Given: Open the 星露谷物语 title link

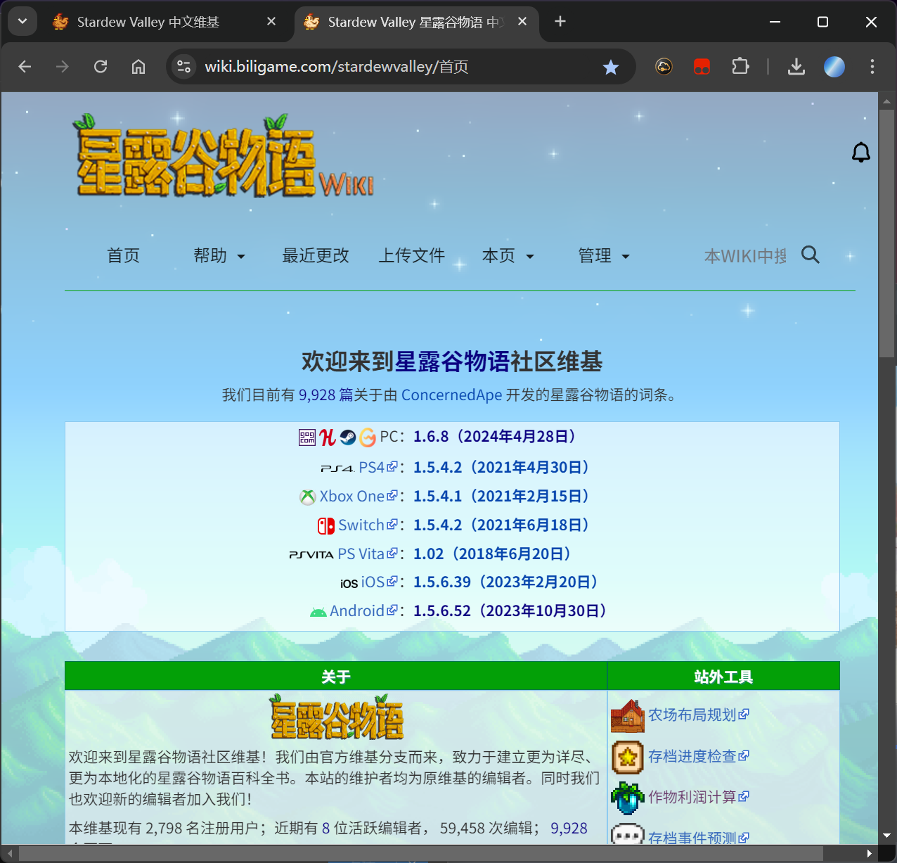Looking at the screenshot, I should tap(452, 362).
